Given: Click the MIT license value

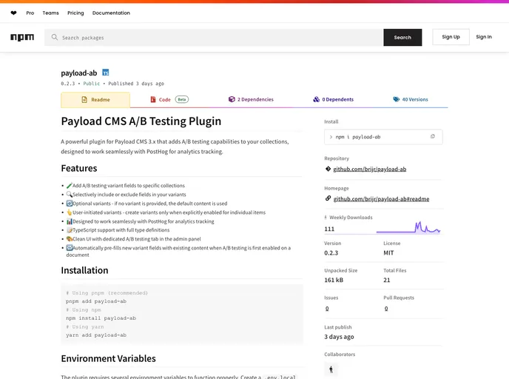Looking at the screenshot, I should coord(388,253).
